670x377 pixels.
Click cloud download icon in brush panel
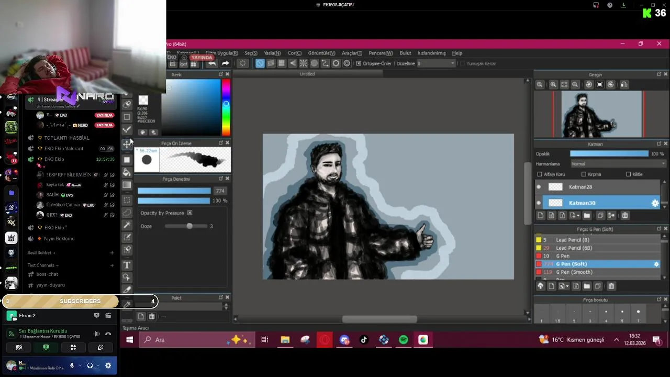[x=541, y=286]
